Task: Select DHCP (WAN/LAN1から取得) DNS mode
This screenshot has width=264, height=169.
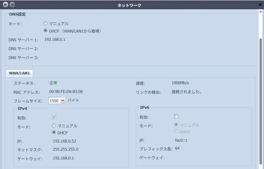Action: coord(45,31)
